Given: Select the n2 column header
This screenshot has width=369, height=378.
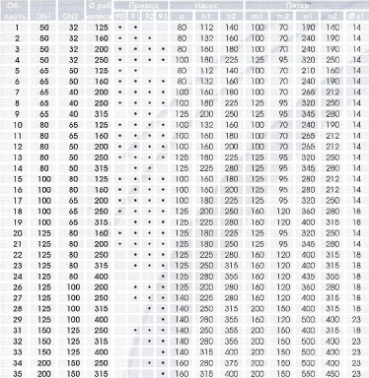Looking at the screenshot, I should pyautogui.click(x=332, y=17).
